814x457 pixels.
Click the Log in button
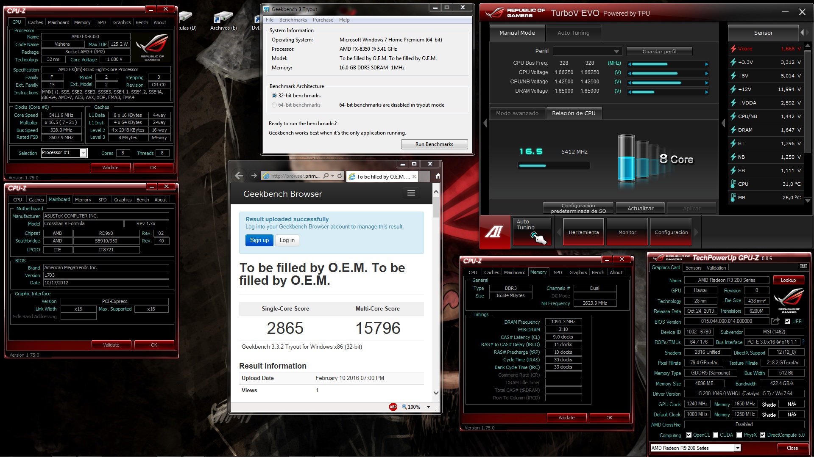click(x=287, y=240)
